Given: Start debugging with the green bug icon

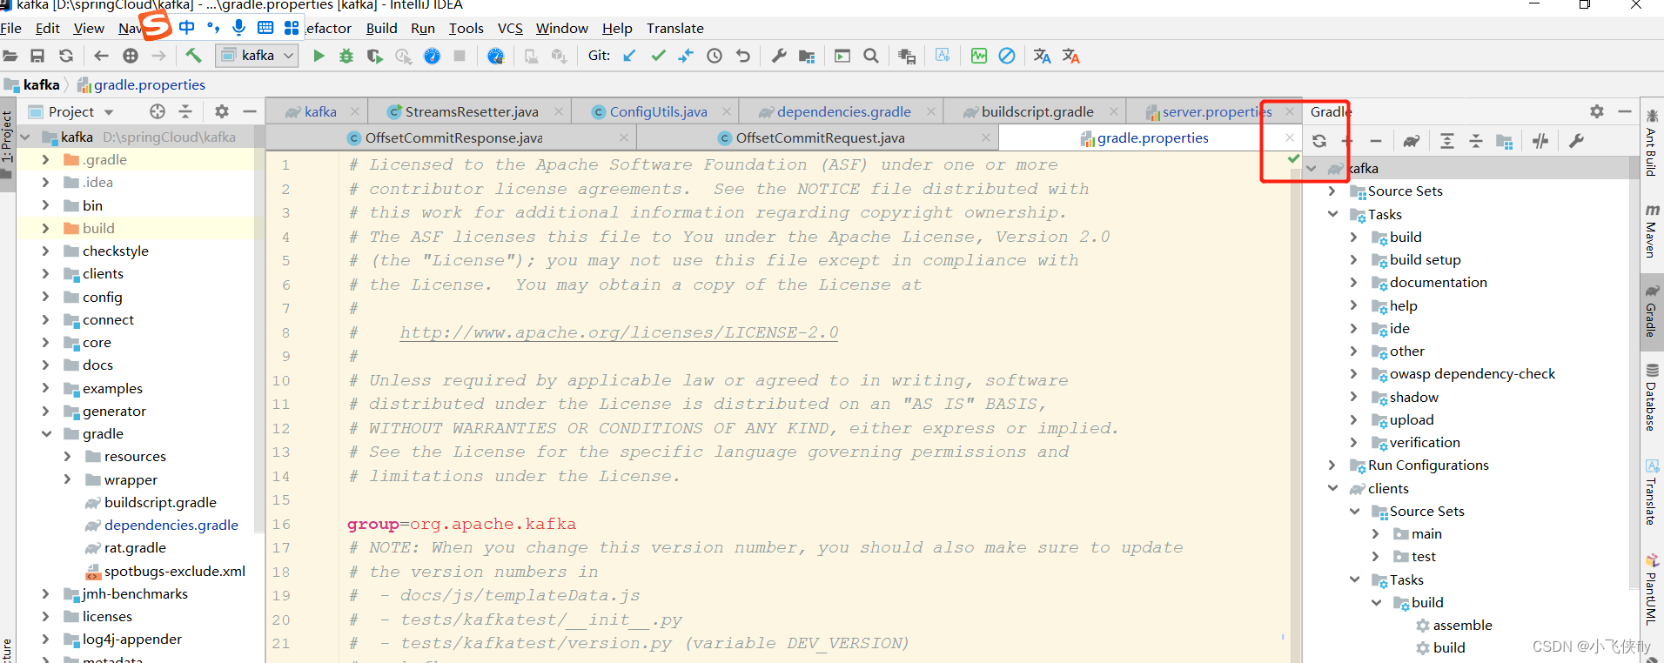Looking at the screenshot, I should [346, 56].
